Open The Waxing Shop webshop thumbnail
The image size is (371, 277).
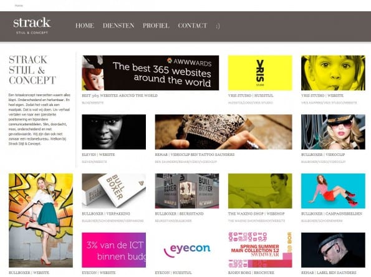click(260, 191)
